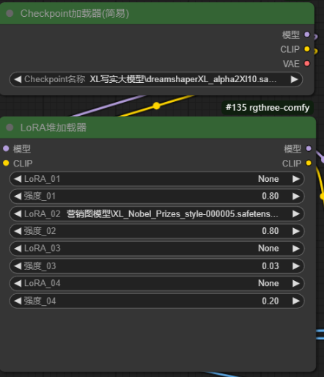Open the LoRA_02 Nobel_Prizes_style dropdown

tap(157, 214)
